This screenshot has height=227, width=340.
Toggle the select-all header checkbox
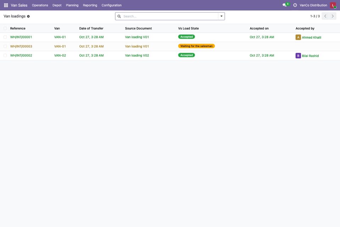[5, 28]
